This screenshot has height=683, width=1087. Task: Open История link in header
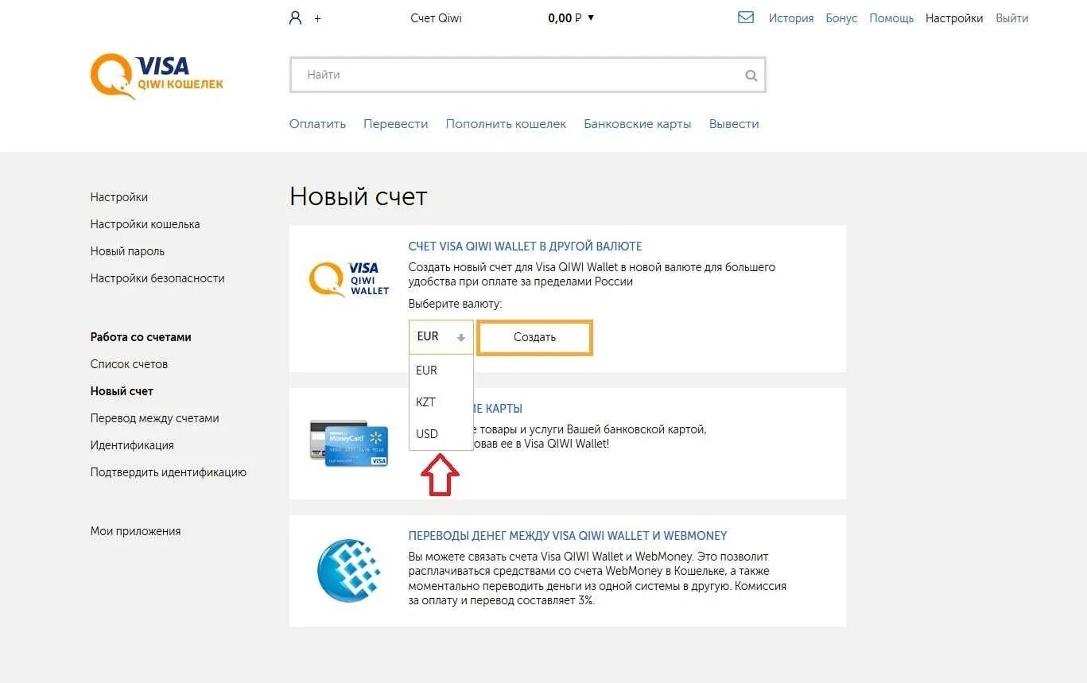[791, 18]
